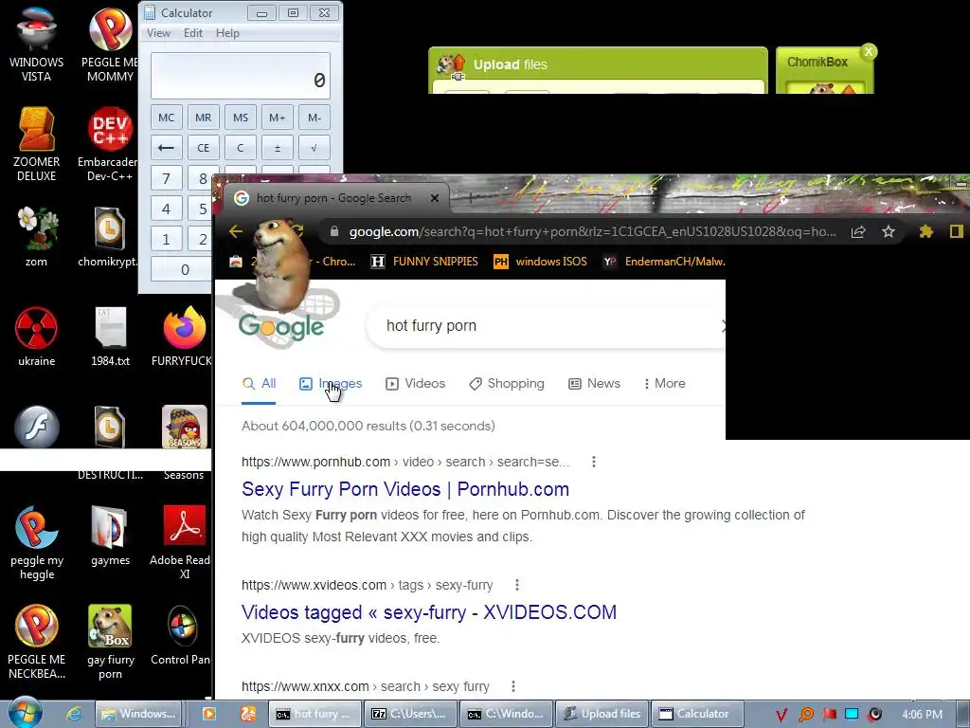Launch ZOOMER DELUXE from the desktop
Viewport: 970px width, 728px height.
coord(37,144)
